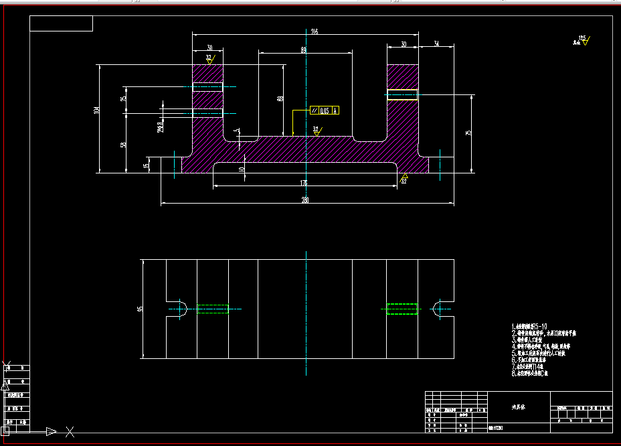The width and height of the screenshot is (621, 446).
Task: Select the magenta hatch in right upright top
Action: coord(402,77)
